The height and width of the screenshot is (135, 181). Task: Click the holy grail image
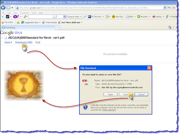coord(24,85)
